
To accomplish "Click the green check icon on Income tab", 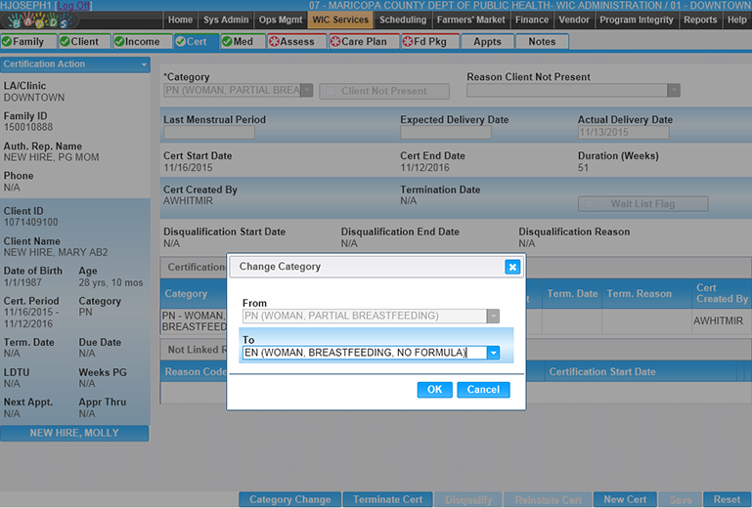I will [119, 42].
